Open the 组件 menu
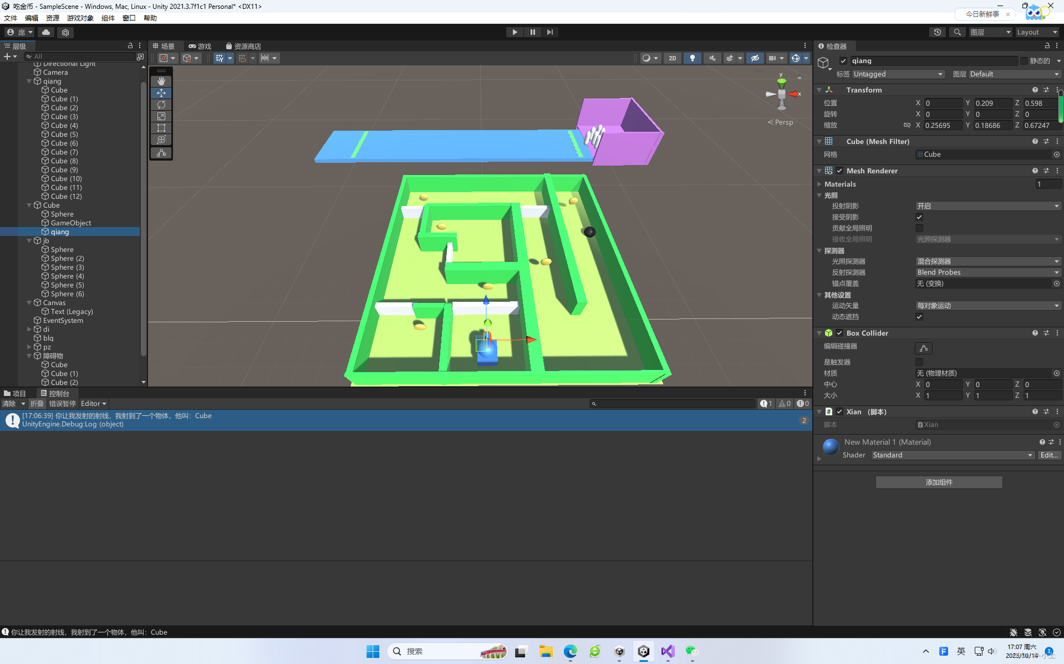Screen dimensions: 1064x664 pos(108,18)
